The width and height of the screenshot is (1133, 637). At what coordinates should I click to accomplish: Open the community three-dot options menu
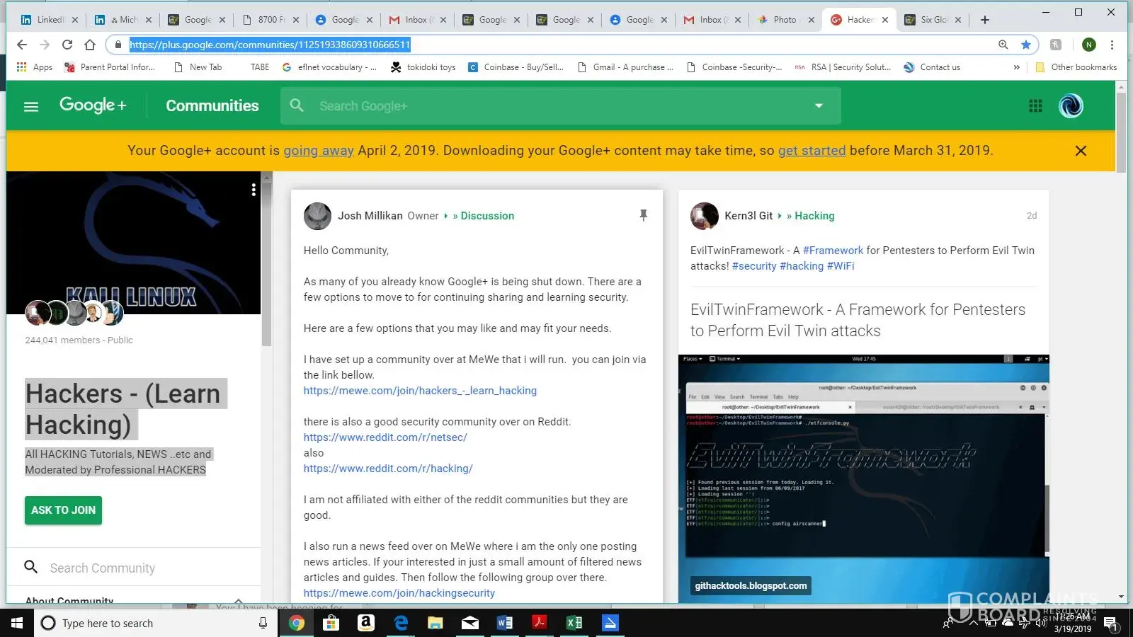coord(254,190)
